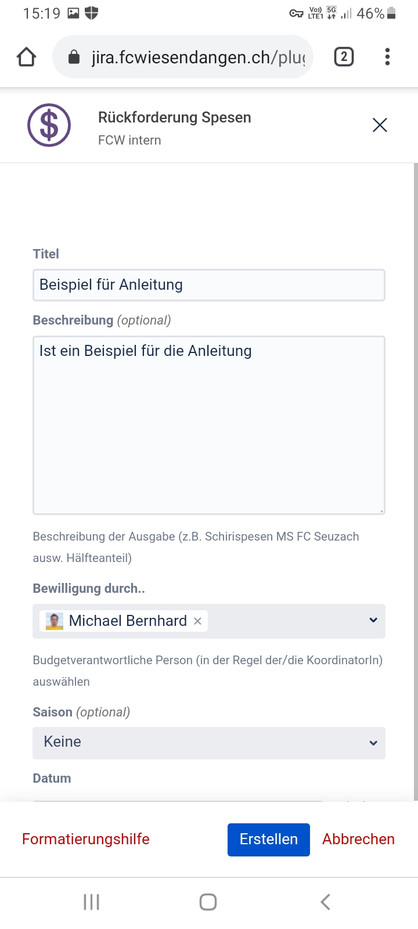Open the Formatierungshilfe link

pos(86,839)
